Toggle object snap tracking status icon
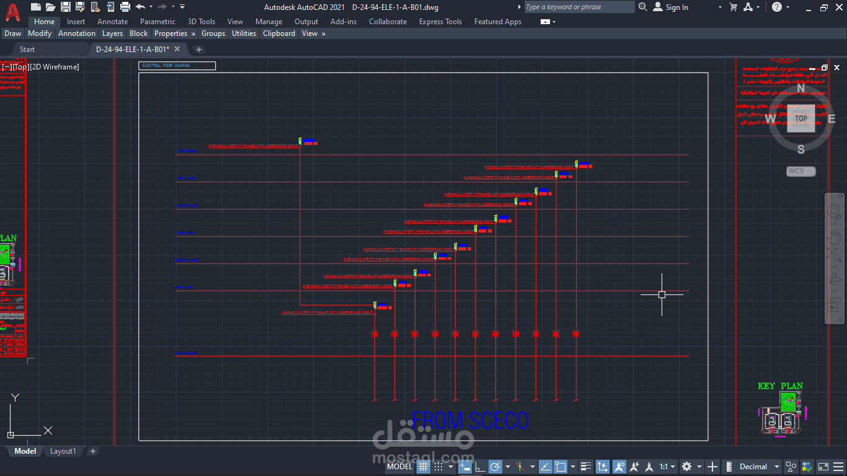Viewport: 847px width, 476px height. click(545, 467)
